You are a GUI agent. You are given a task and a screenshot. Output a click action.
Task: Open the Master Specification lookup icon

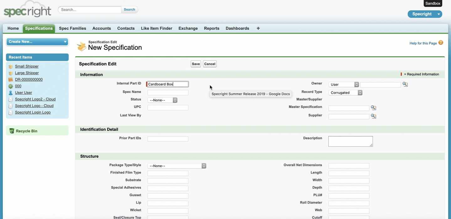coord(373,108)
